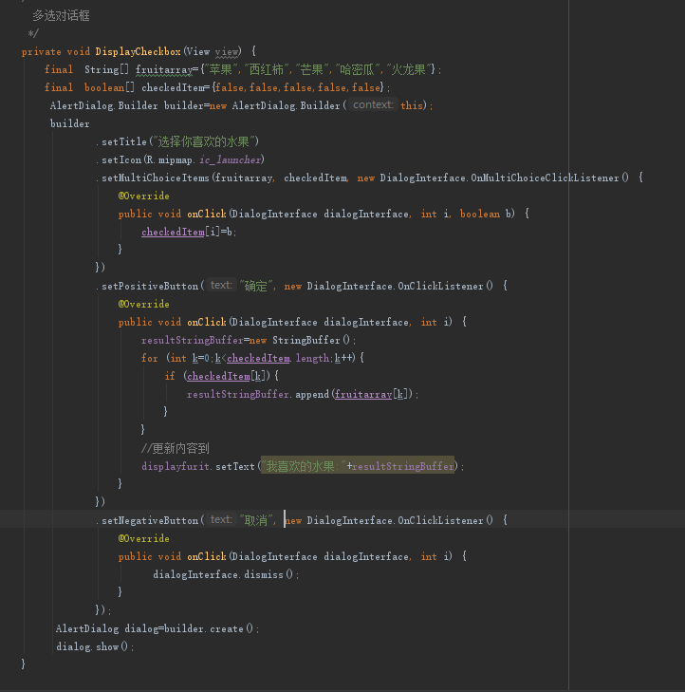Click the k++ increment in for loop
This screenshot has height=692, width=685.
(344, 359)
